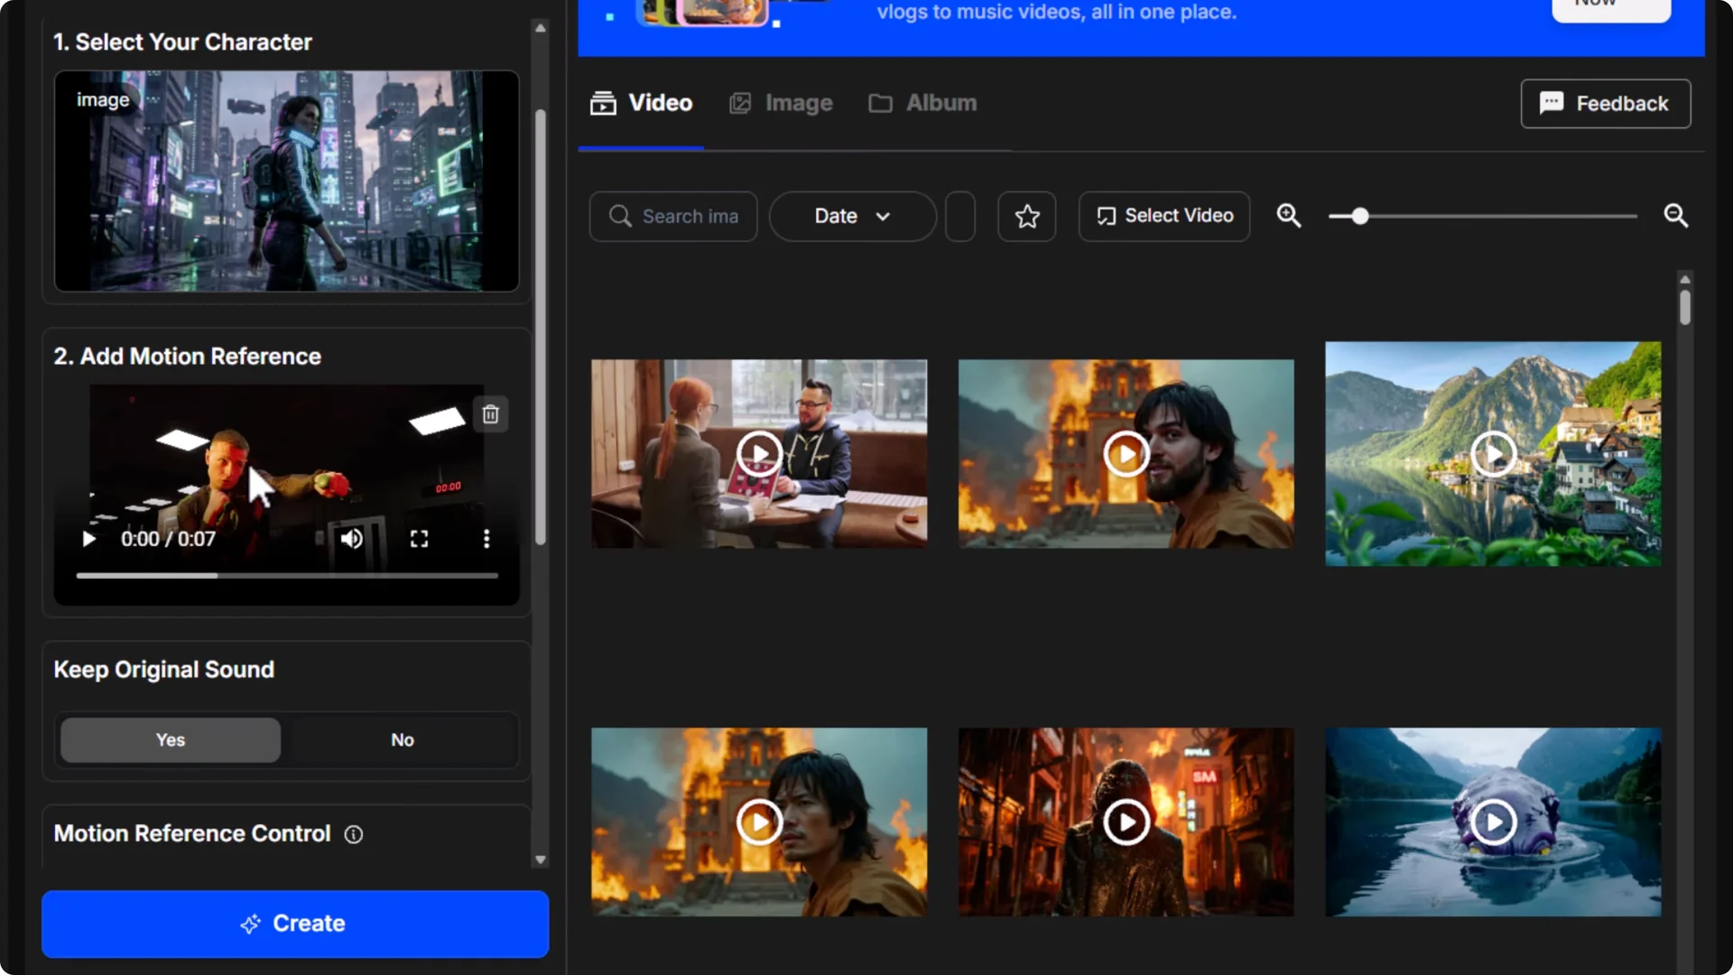Viewport: 1733px width, 975px height.
Task: Adjust the thumbnail size slider
Action: (x=1358, y=216)
